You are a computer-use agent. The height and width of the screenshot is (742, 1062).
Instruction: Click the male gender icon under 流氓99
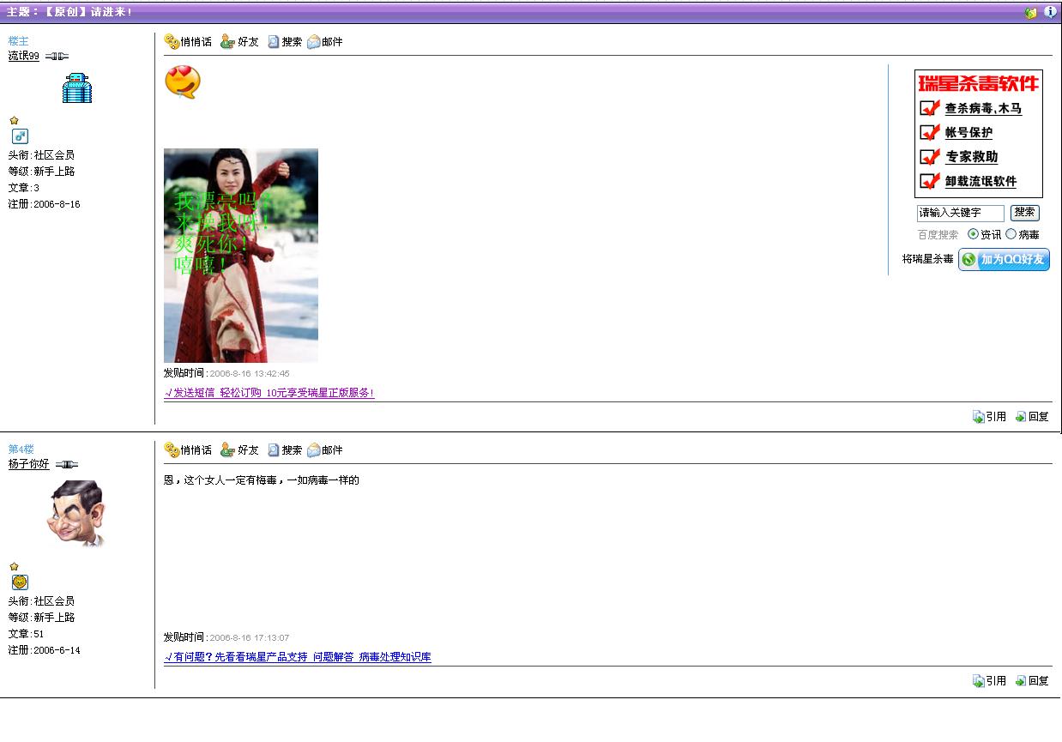coord(20,136)
